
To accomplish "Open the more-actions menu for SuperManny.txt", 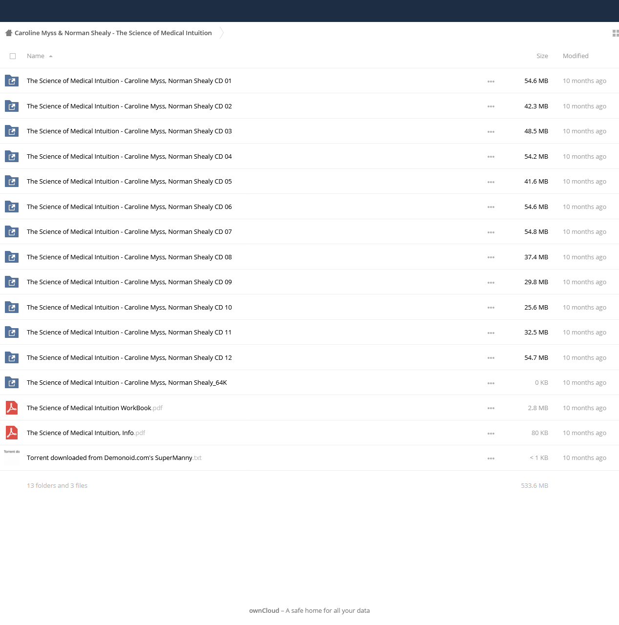I will click(x=491, y=458).
